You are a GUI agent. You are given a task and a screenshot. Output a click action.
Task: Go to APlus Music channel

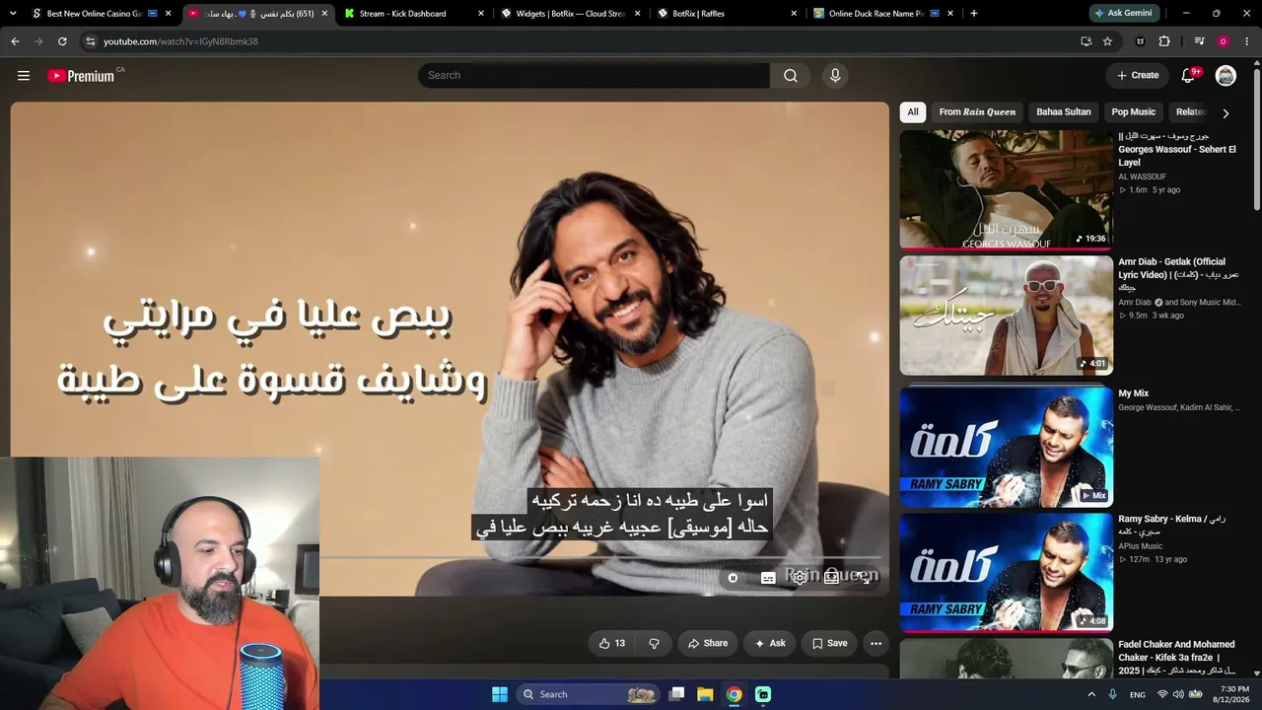pyautogui.click(x=1141, y=546)
